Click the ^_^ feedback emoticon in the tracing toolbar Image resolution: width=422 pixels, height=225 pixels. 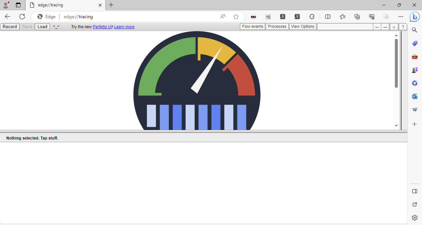[56, 27]
